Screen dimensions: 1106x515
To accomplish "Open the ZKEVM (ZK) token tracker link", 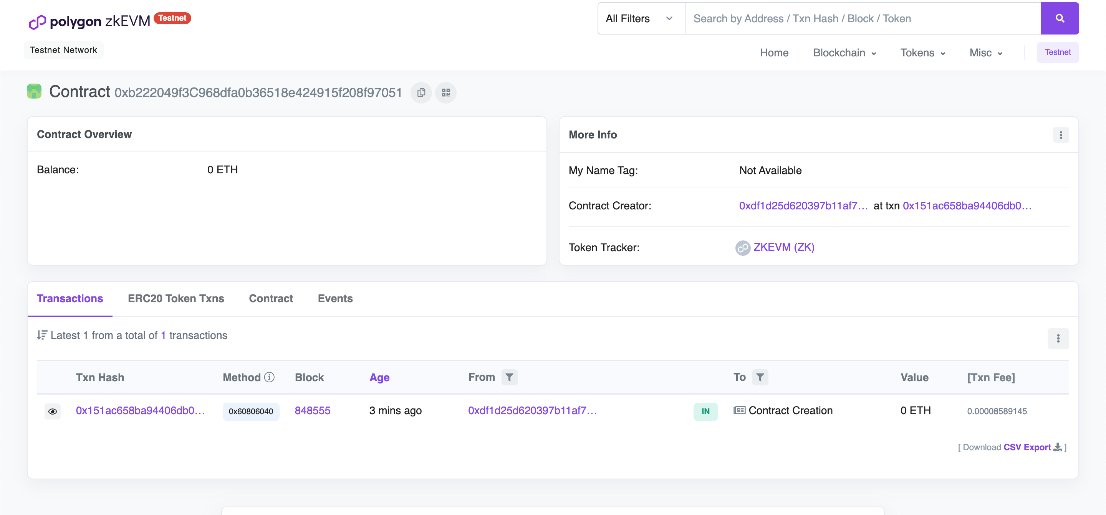I will (x=783, y=247).
